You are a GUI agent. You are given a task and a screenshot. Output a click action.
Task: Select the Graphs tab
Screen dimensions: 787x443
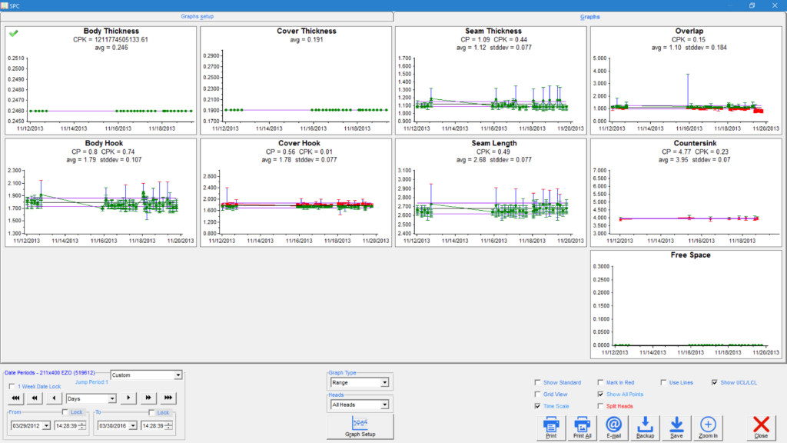(589, 16)
